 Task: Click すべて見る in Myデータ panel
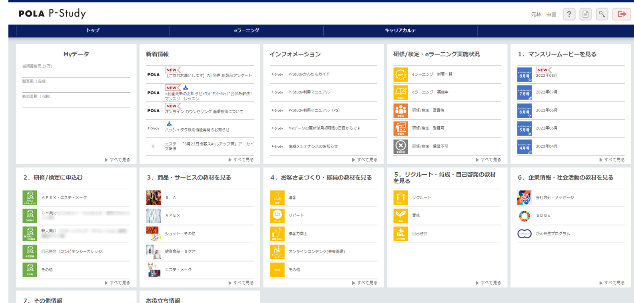pyautogui.click(x=117, y=159)
